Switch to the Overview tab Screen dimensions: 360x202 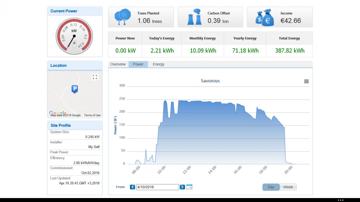pyautogui.click(x=118, y=64)
